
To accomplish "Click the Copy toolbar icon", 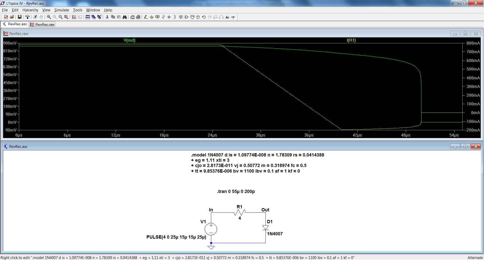I will [113, 17].
